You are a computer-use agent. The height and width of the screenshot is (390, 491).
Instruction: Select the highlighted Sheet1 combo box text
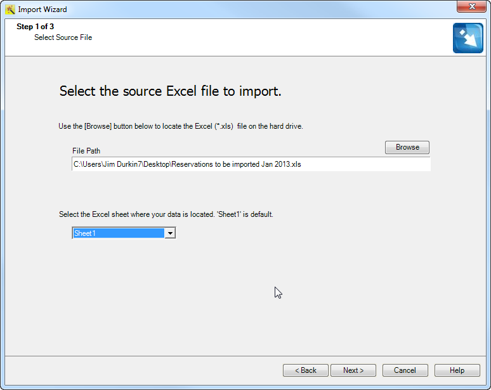pos(119,233)
